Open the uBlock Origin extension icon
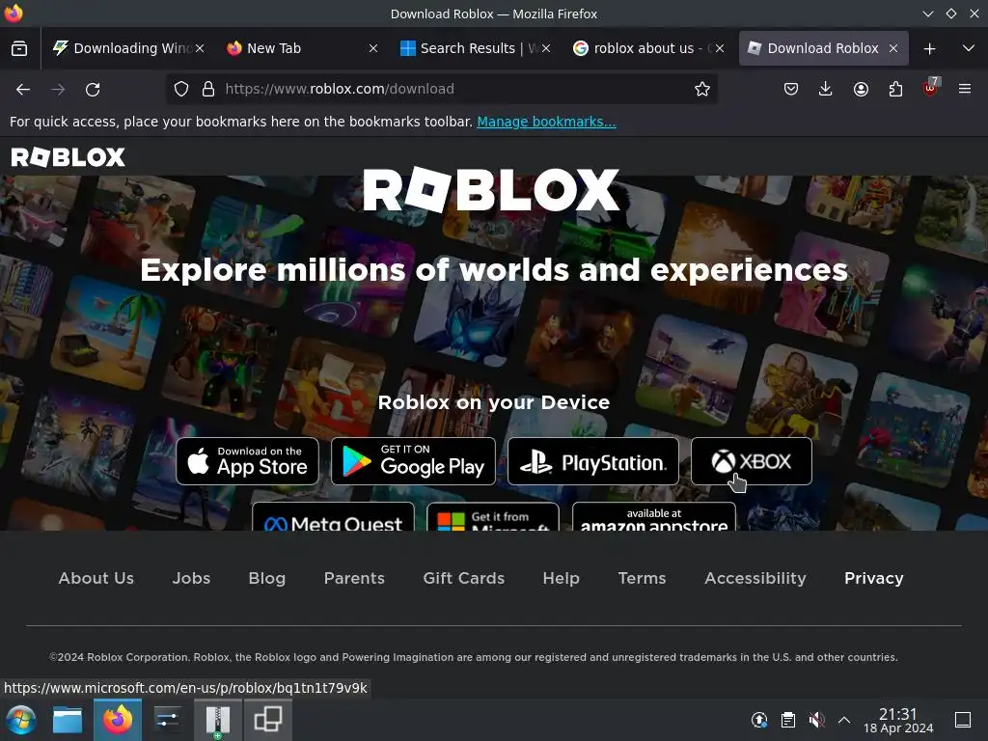Image resolution: width=988 pixels, height=741 pixels. [930, 88]
